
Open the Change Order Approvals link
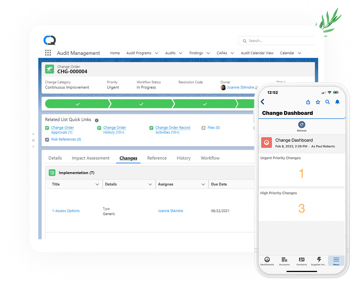[62, 130]
